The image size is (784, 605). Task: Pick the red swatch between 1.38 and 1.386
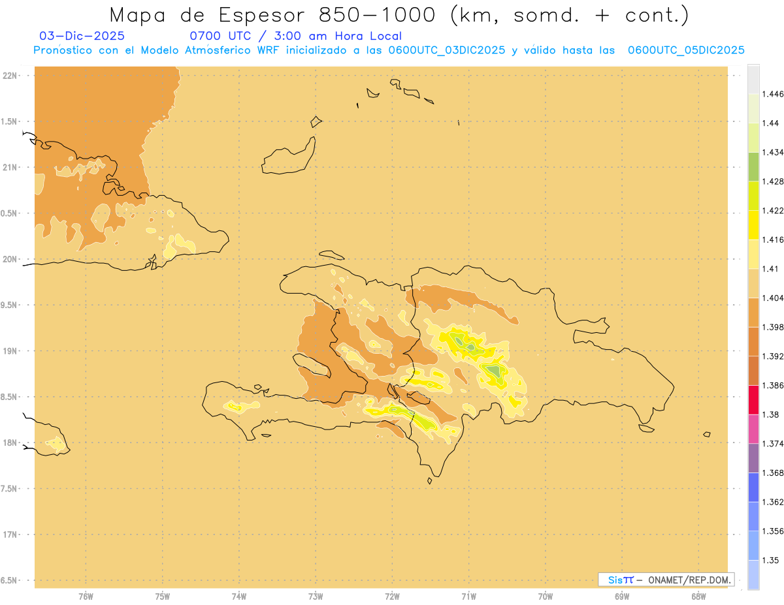[753, 400]
